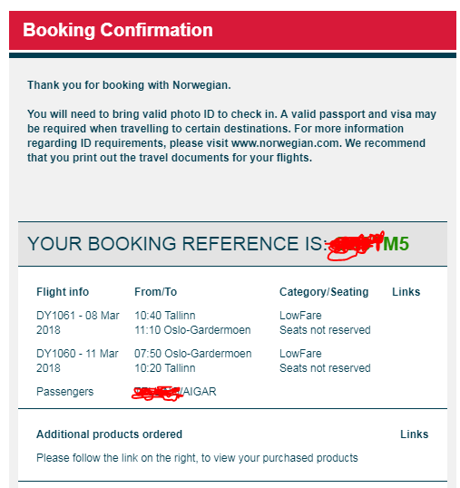Click the Passengers row label
Image resolution: width=460 pixels, height=488 pixels.
[64, 392]
